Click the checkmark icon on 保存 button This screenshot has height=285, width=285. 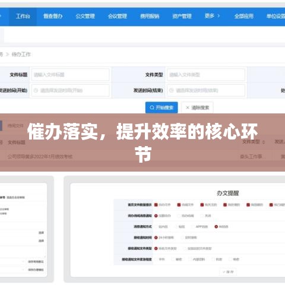(224, 272)
